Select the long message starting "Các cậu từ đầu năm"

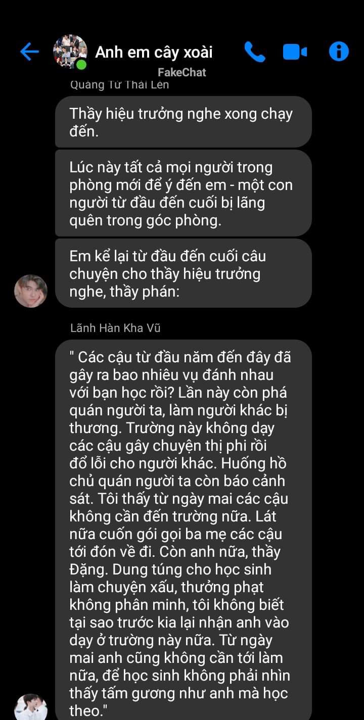[183, 530]
